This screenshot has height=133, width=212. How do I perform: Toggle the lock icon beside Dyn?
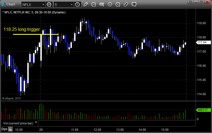tap(10, 129)
